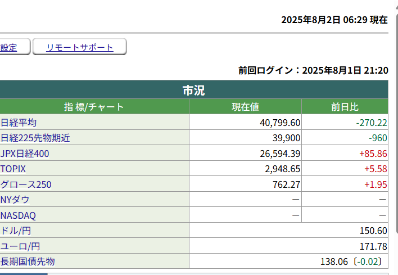Click the TOPIX change value +5.58

[376, 169]
